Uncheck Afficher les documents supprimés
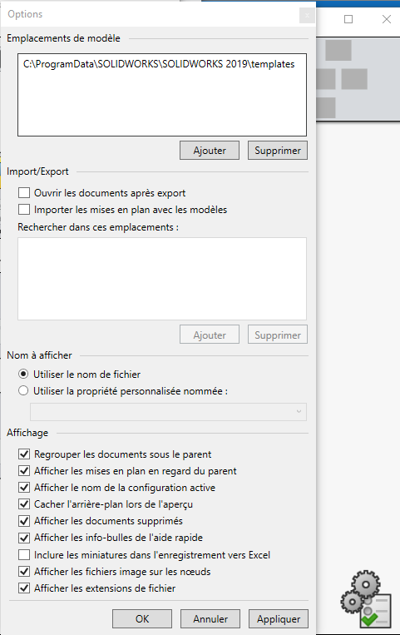Viewport: 400px width, 635px height. [24, 521]
